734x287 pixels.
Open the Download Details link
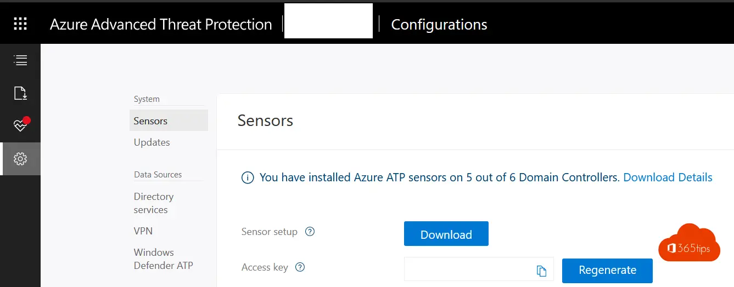click(x=668, y=177)
